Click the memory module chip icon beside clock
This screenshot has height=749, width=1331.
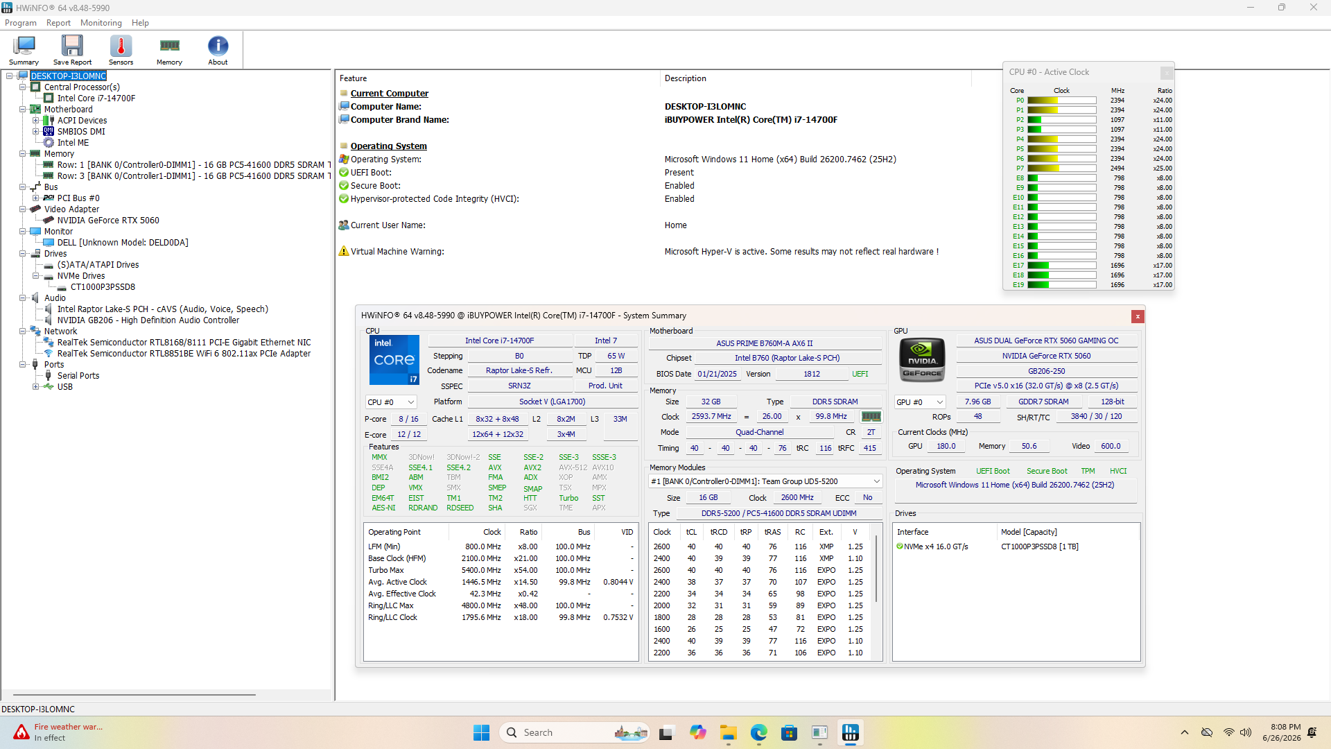click(871, 417)
